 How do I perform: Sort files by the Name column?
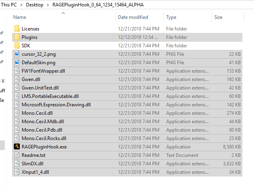click(20, 17)
